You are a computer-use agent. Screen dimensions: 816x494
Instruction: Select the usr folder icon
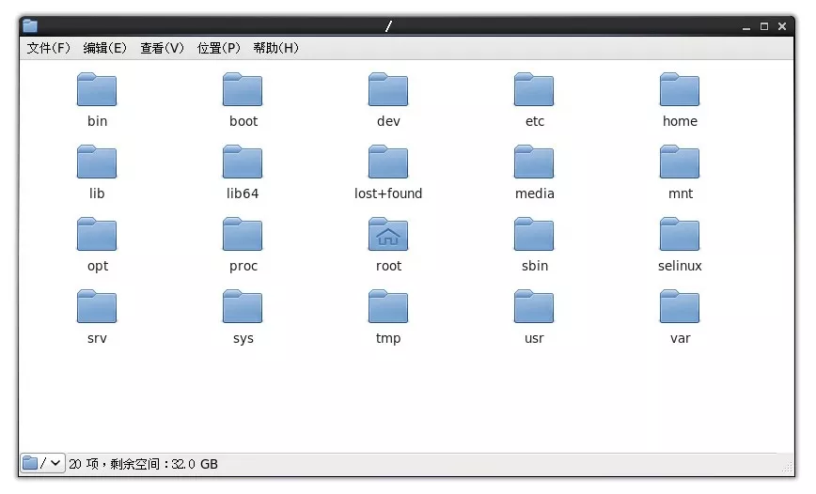(534, 306)
